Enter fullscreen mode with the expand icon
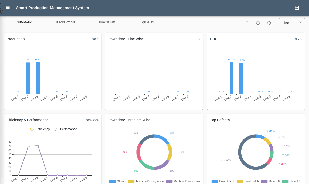309x184 pixels. tap(247, 23)
